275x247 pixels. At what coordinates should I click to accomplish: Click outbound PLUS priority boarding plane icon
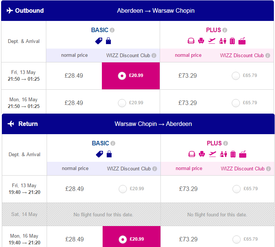coord(212,41)
